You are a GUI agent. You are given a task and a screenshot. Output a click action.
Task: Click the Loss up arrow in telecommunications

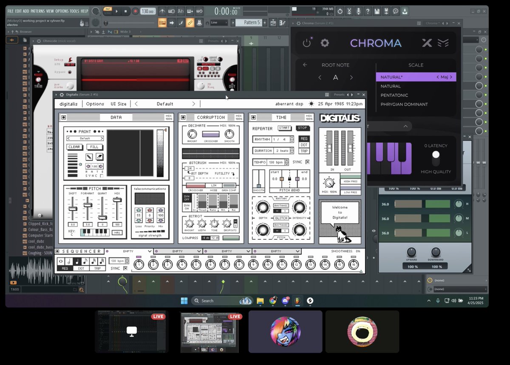(139, 210)
